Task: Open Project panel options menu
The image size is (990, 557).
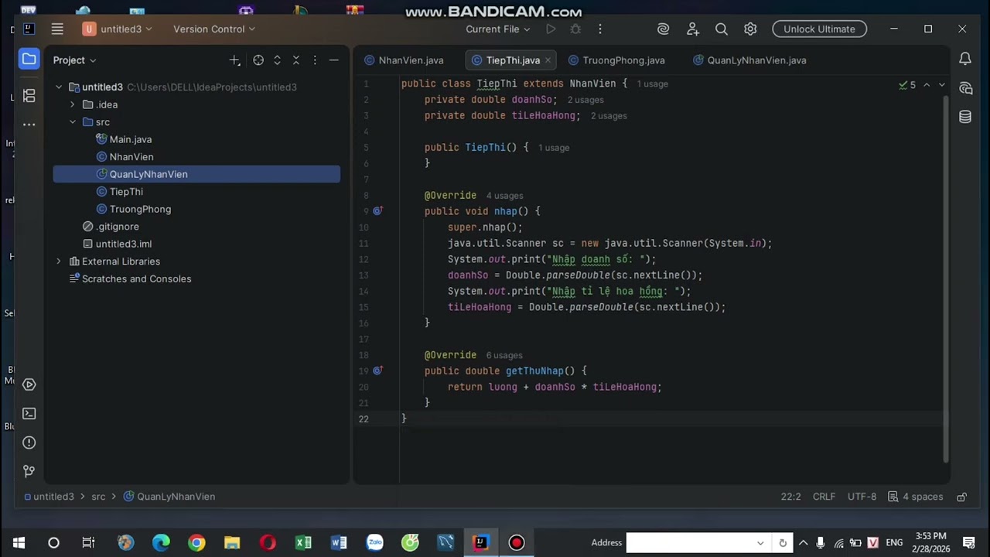Action: click(x=315, y=60)
